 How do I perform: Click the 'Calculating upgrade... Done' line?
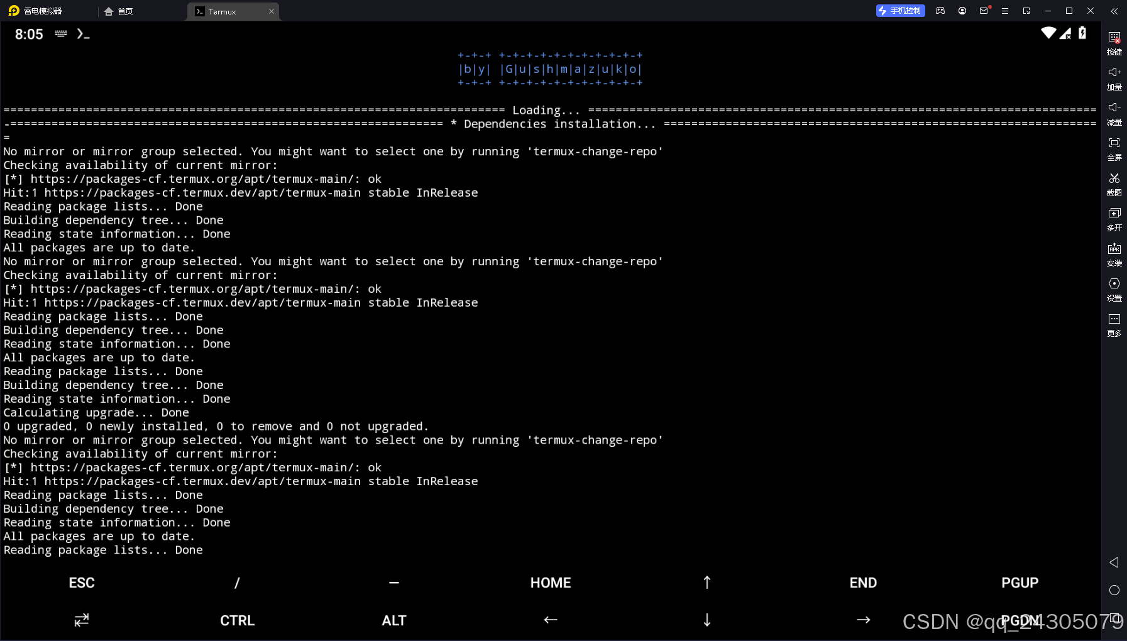click(96, 412)
